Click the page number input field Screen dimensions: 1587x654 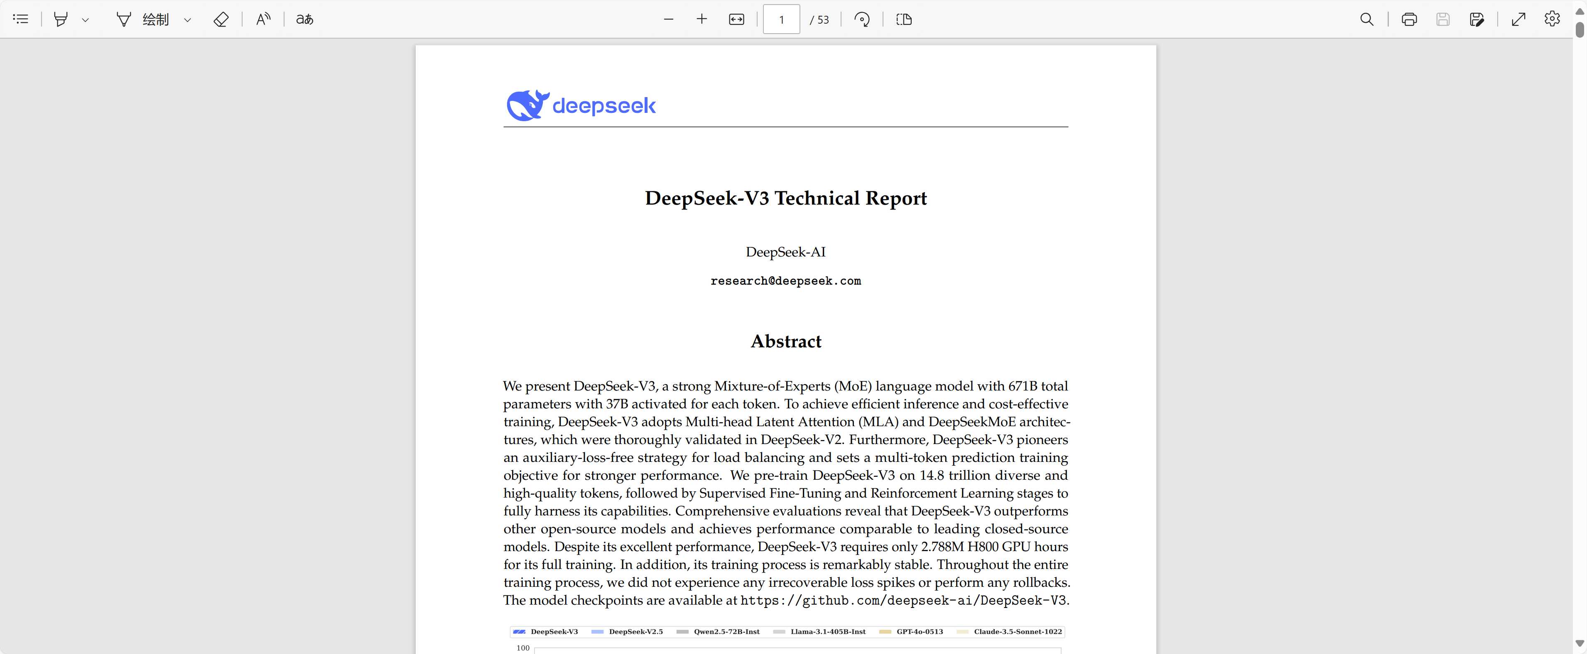tap(781, 19)
